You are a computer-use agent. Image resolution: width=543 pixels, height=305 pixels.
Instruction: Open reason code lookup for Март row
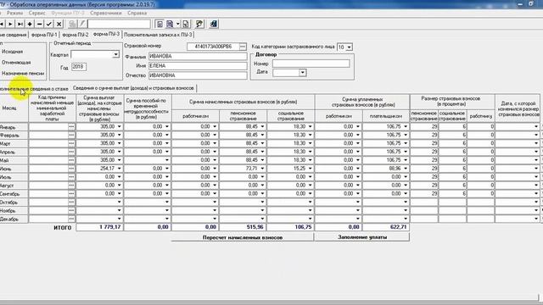pos(71,143)
